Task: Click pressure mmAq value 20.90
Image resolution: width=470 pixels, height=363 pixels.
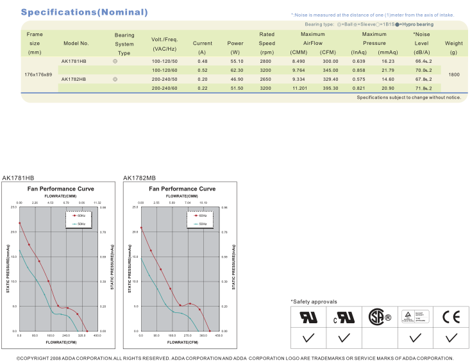Action: 388,88
